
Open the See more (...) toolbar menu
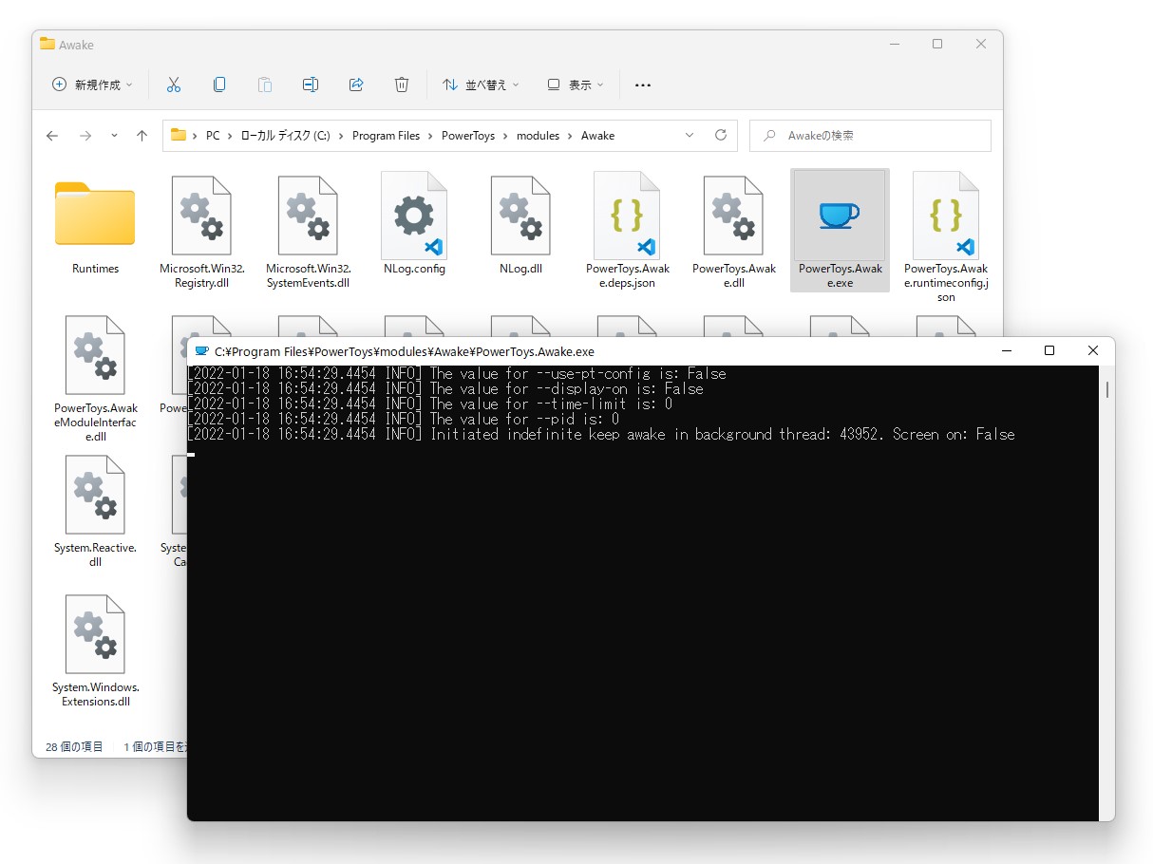(x=643, y=85)
